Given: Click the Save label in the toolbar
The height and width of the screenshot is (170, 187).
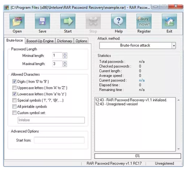Looking at the screenshot, I should click(x=42, y=31).
